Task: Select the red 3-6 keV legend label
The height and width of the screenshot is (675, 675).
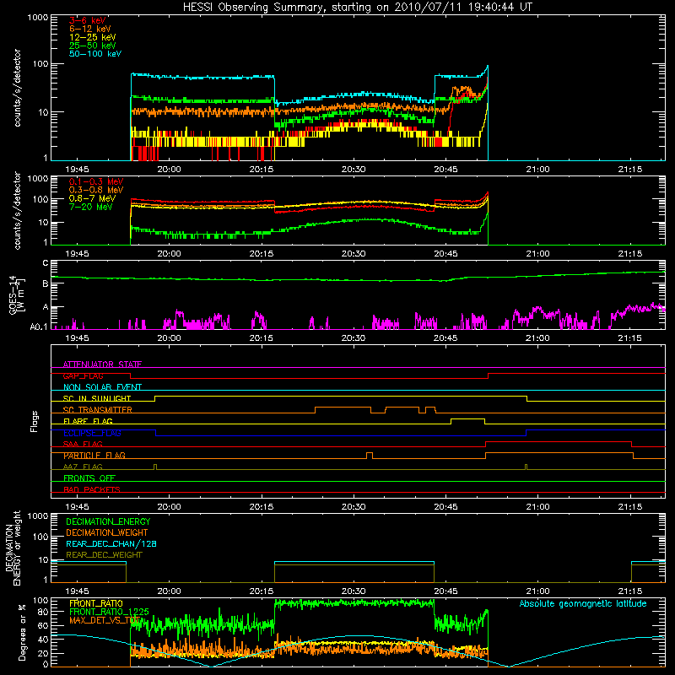Action: click(x=88, y=20)
